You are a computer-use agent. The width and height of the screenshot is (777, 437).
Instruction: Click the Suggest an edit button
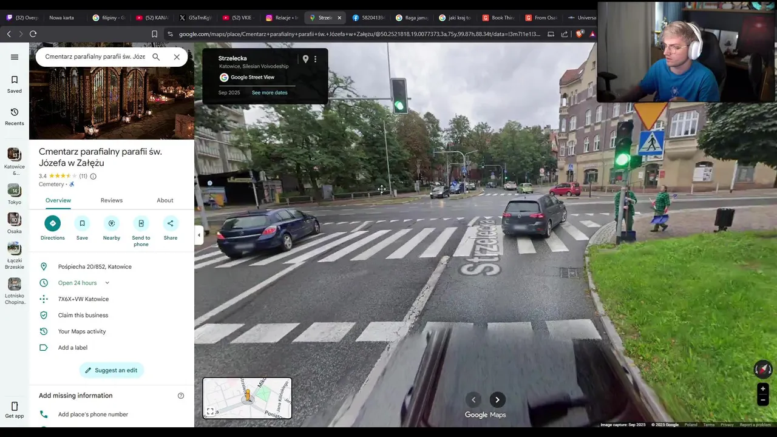pos(112,370)
